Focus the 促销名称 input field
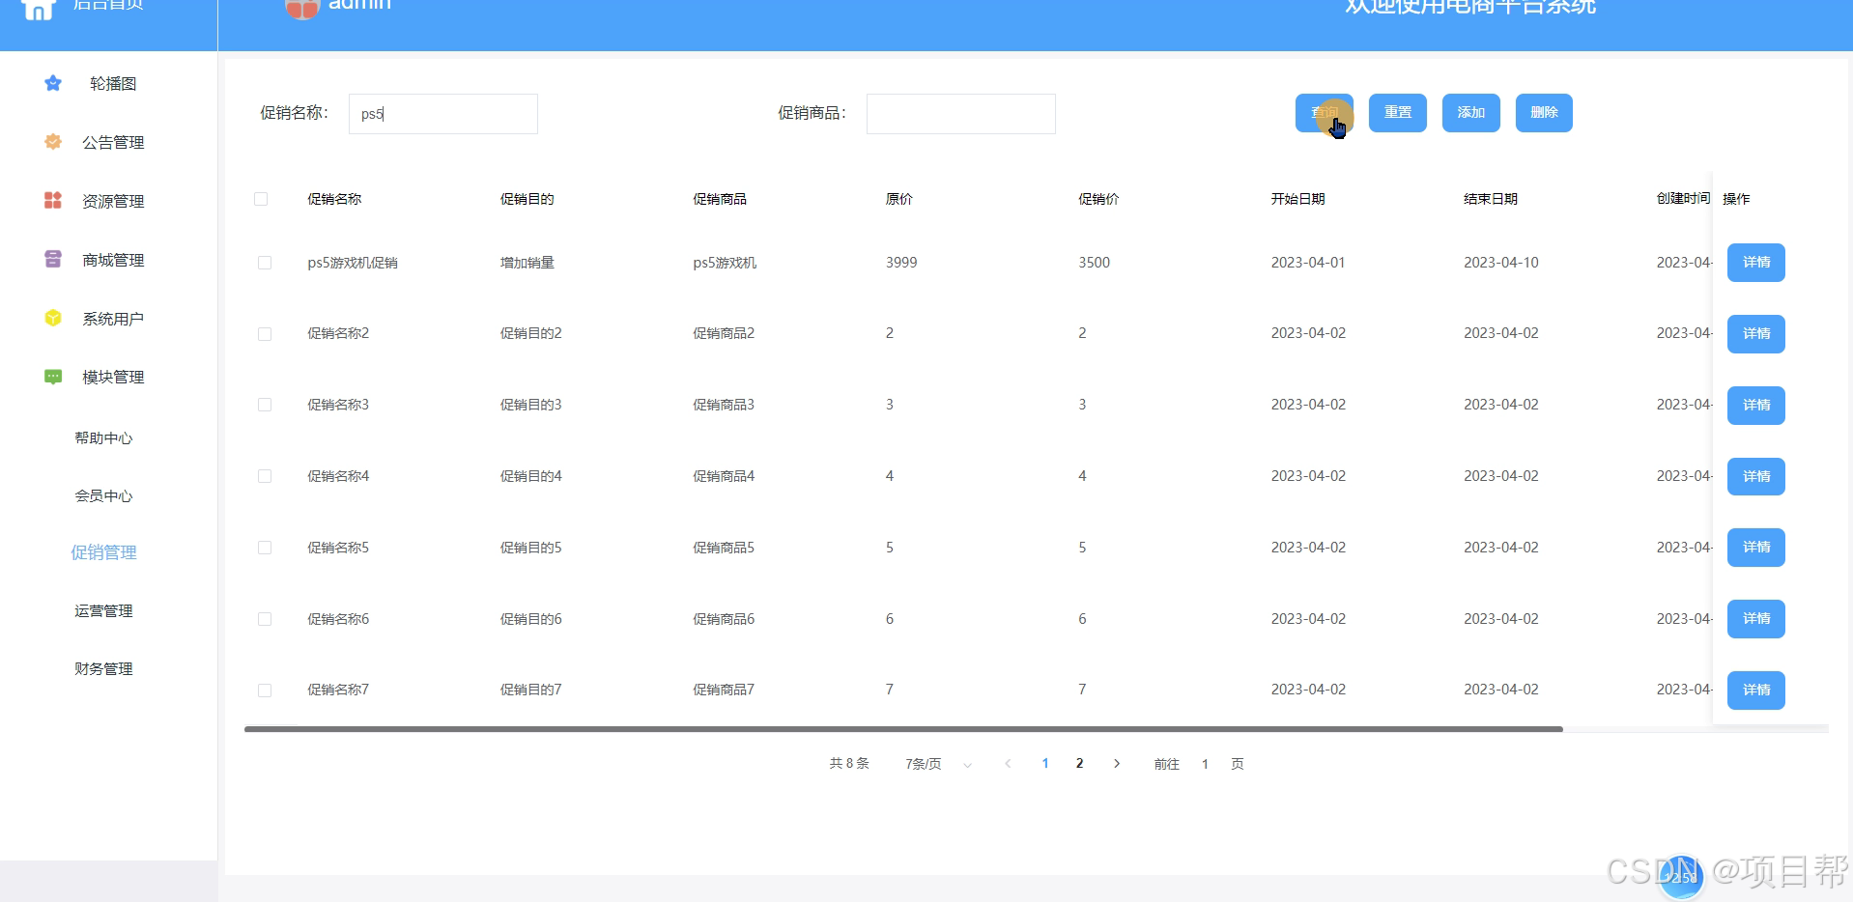Viewport: 1853px width, 902px height. click(x=443, y=114)
